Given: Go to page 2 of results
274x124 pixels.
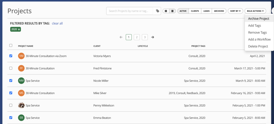Looking at the screenshot, I should point(137,37).
